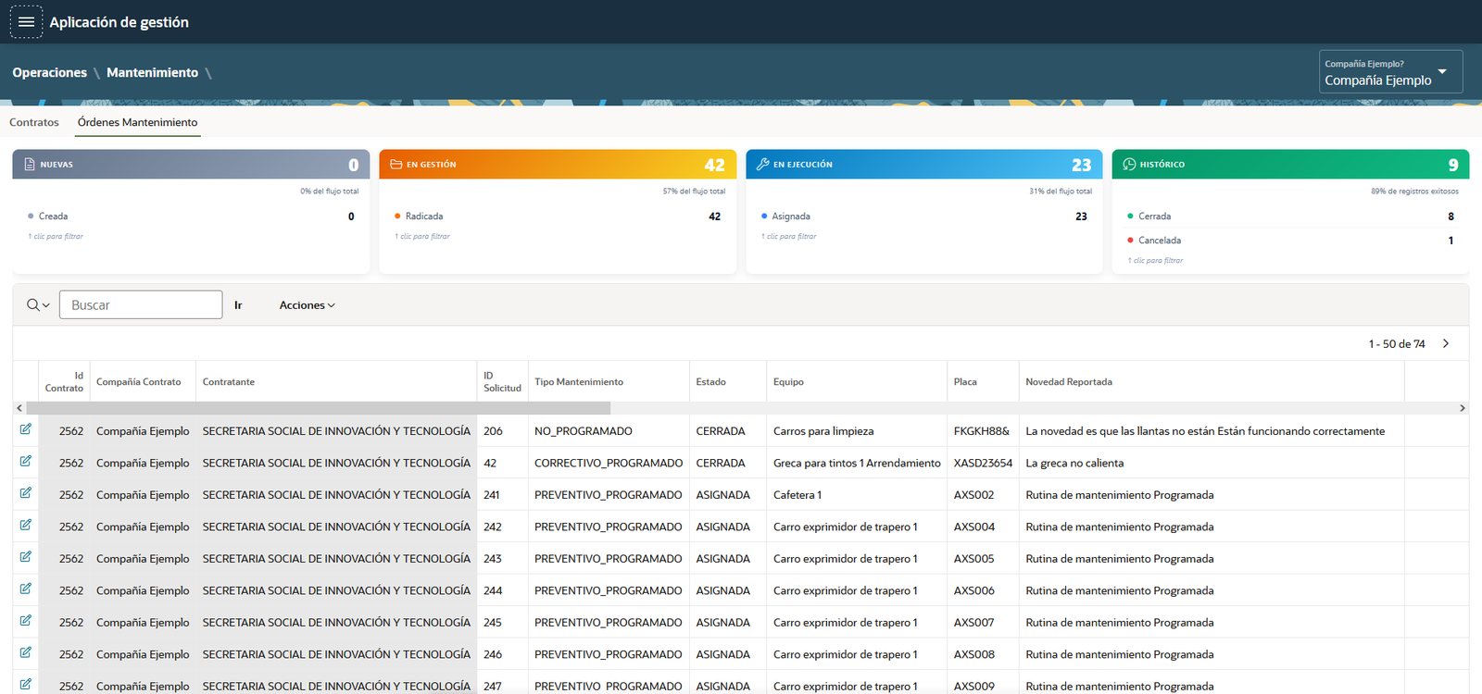Go to next page of results
Screen dimensions: 1482x694
[x=1446, y=343]
